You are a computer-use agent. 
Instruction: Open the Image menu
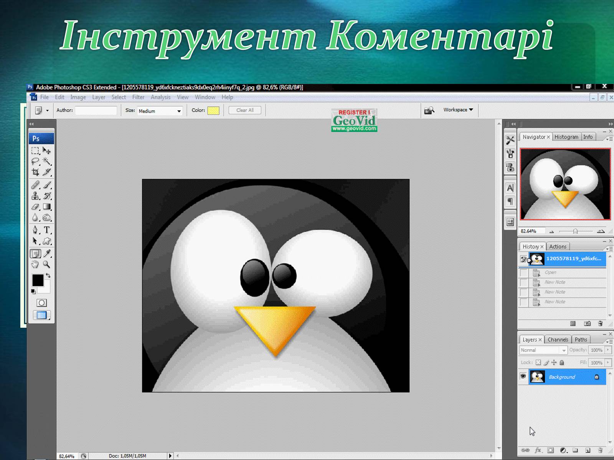click(x=78, y=97)
